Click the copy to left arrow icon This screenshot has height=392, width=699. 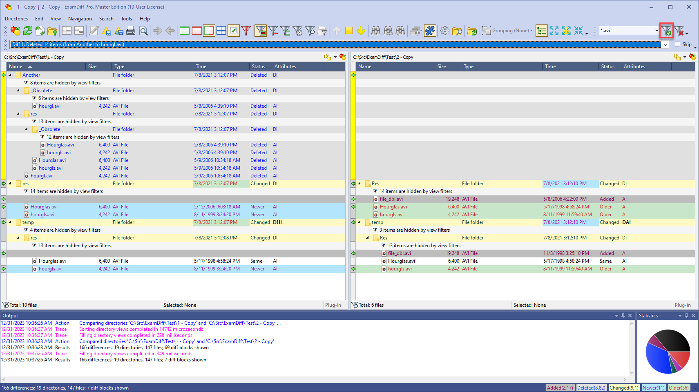170,31
